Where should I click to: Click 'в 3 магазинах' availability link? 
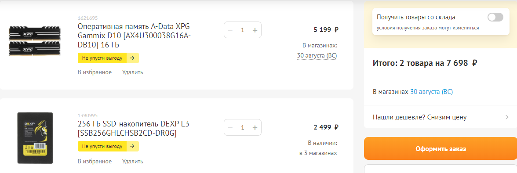pos(318,154)
